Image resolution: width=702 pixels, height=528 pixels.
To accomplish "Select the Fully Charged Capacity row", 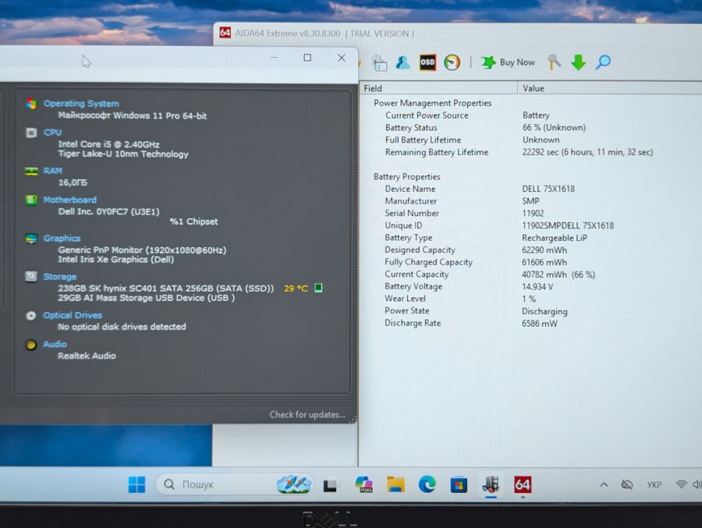I will pyautogui.click(x=530, y=262).
